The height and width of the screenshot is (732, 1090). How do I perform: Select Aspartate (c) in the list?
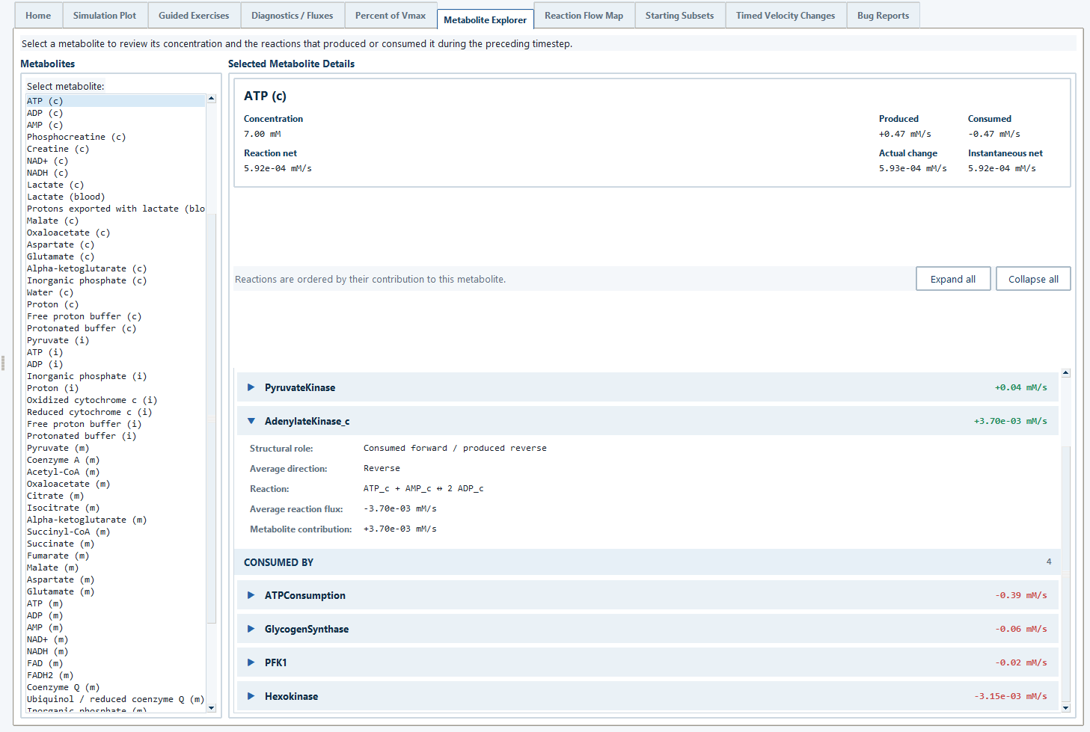coord(115,244)
